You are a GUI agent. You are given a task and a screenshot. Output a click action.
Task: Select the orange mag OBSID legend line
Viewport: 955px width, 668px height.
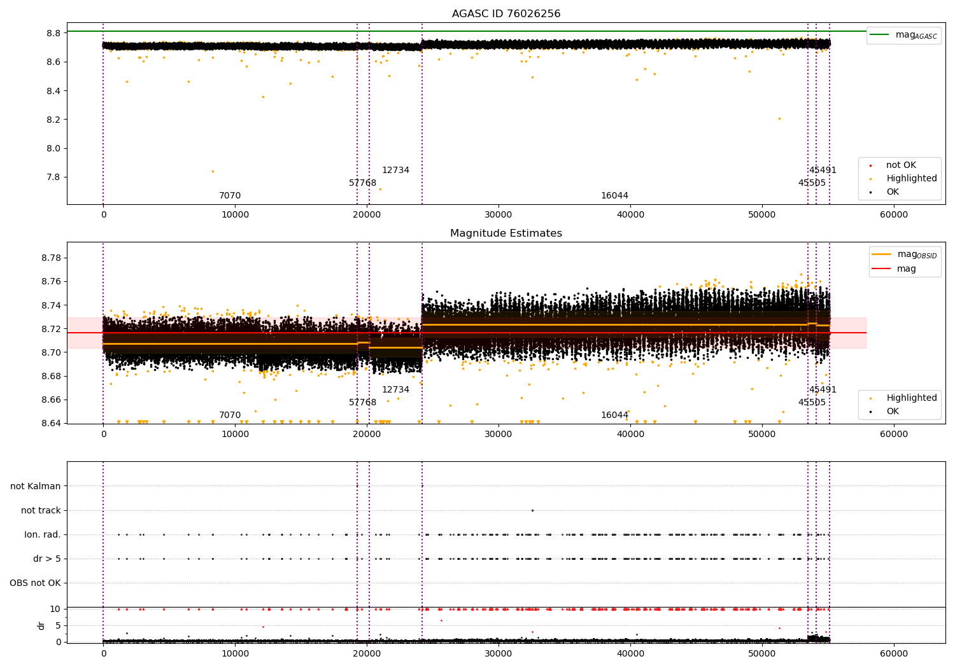882,254
